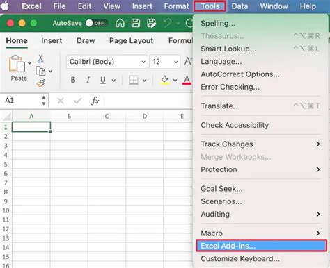Open the View menu in menu bar

click(111, 6)
